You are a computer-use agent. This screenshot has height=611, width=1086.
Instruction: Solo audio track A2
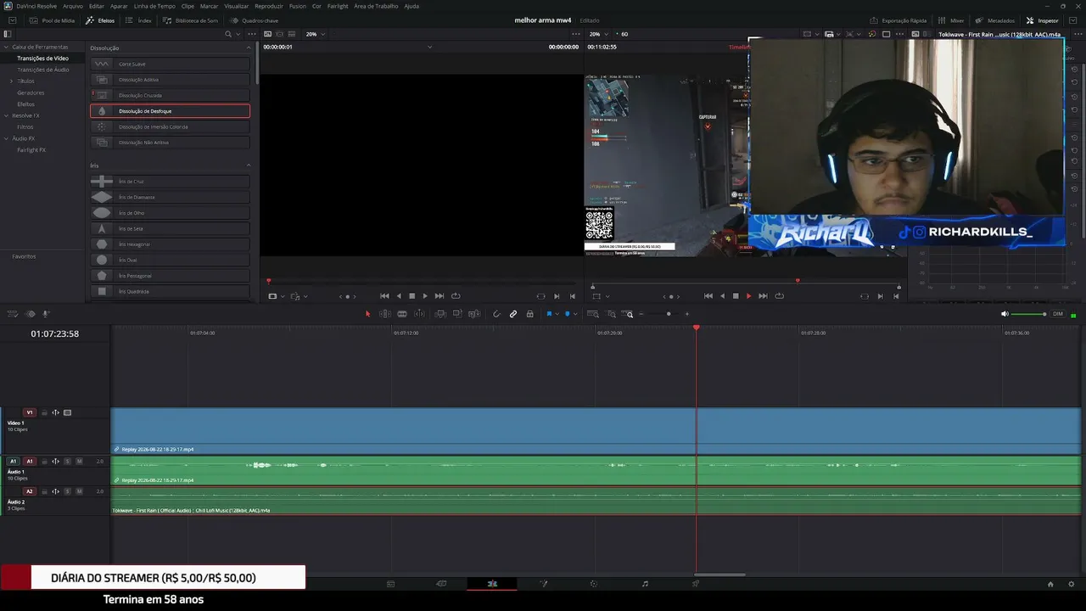[x=67, y=491]
